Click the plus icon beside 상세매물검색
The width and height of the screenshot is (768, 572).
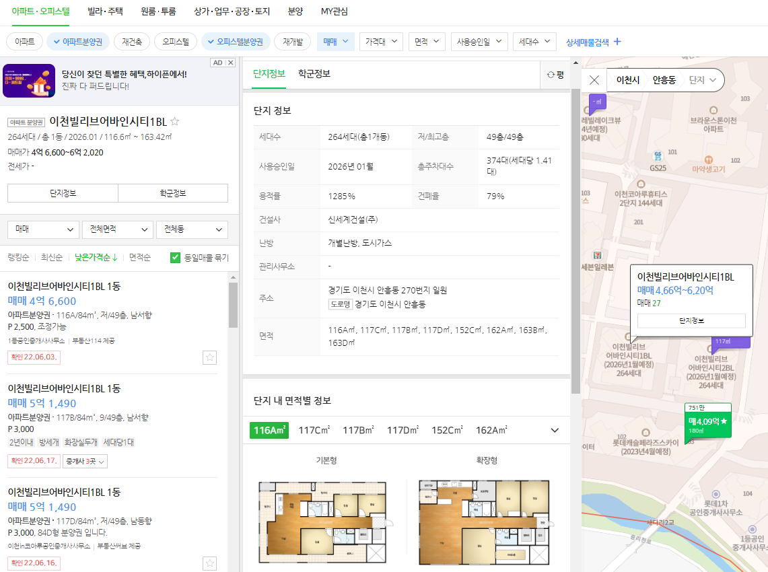click(617, 42)
